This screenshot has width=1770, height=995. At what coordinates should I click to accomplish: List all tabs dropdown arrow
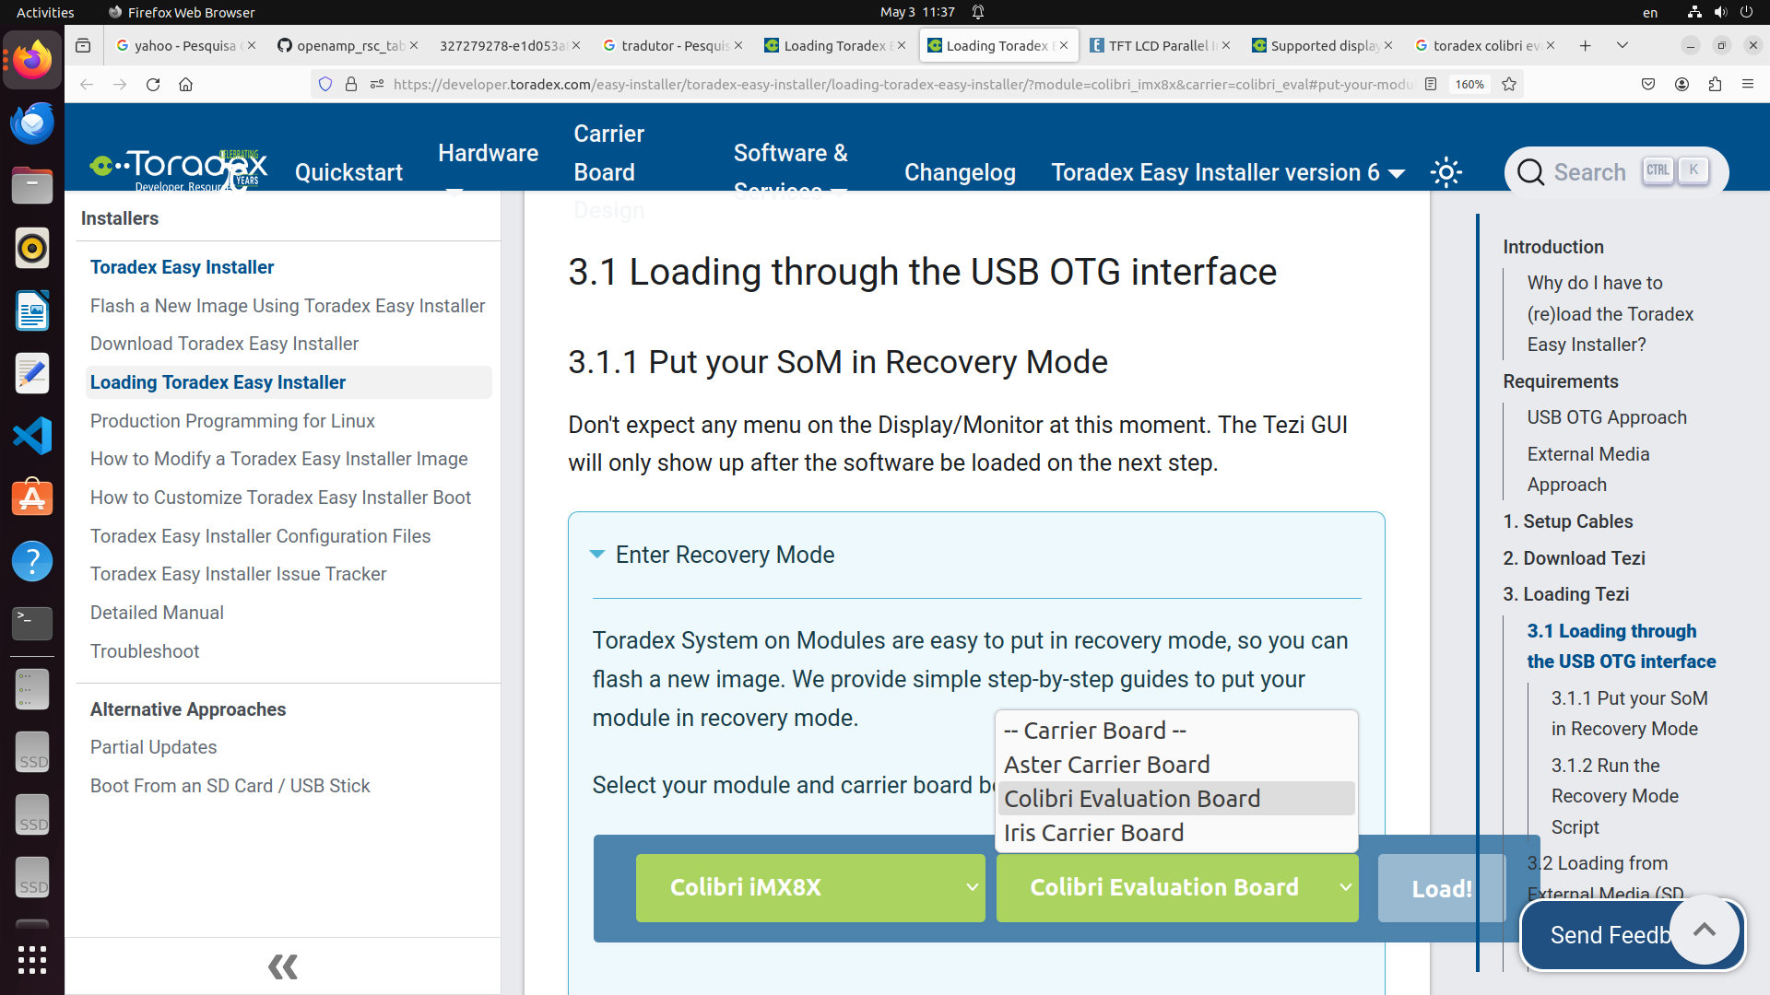[x=1622, y=45]
